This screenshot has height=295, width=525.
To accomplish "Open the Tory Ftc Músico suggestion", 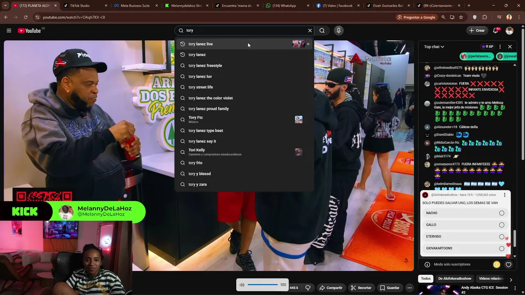I will (244, 119).
